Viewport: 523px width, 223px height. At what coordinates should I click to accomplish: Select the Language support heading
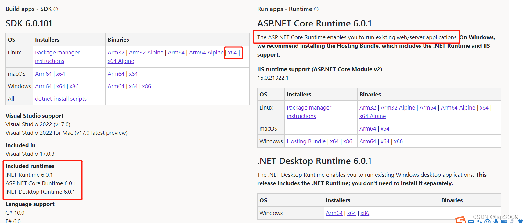point(30,204)
